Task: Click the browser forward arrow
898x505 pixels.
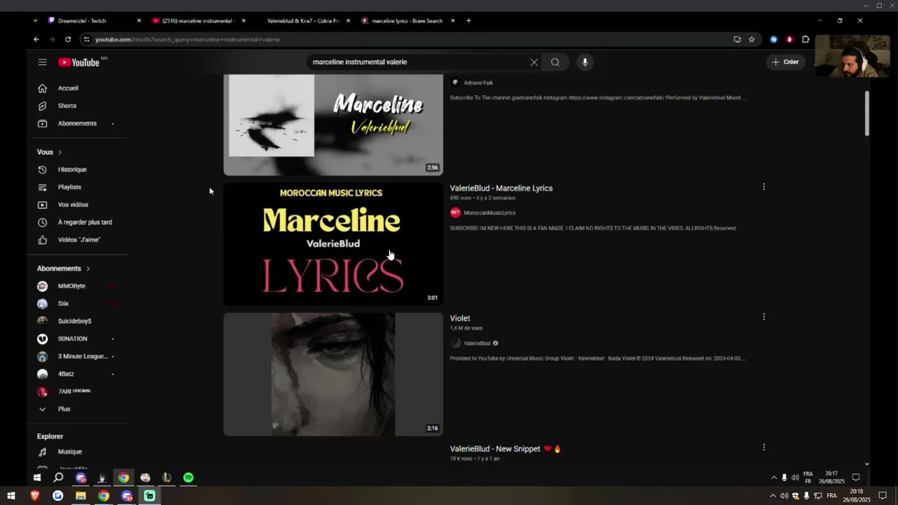Action: click(52, 39)
